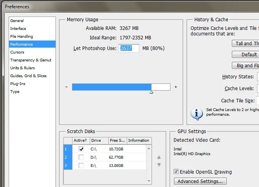Click the Tall and Thin cache button
Image resolution: width=259 pixels, height=187 pixels.
coord(246,43)
